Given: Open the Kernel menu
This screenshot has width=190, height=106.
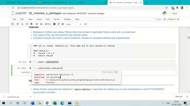Looking at the screenshot, I should click(x=56, y=19).
